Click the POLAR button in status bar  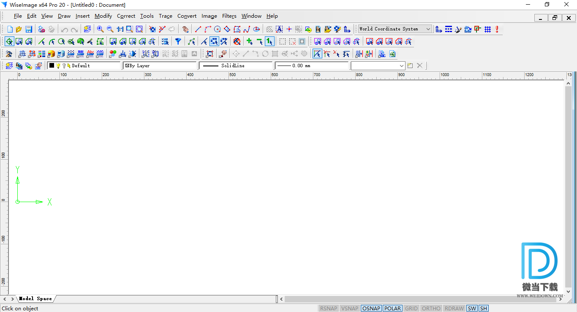[x=392, y=308]
